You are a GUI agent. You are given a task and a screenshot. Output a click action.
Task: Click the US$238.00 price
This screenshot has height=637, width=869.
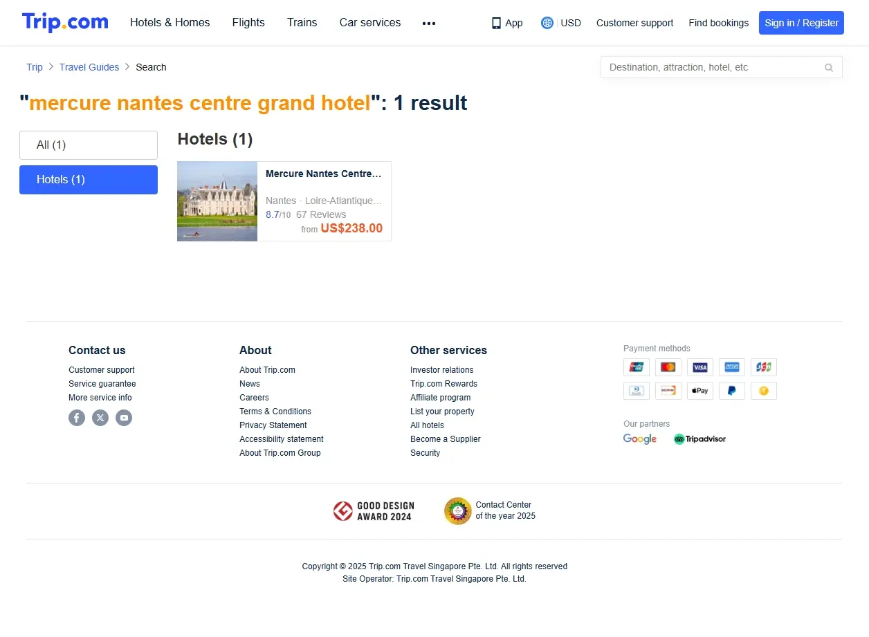click(x=351, y=228)
